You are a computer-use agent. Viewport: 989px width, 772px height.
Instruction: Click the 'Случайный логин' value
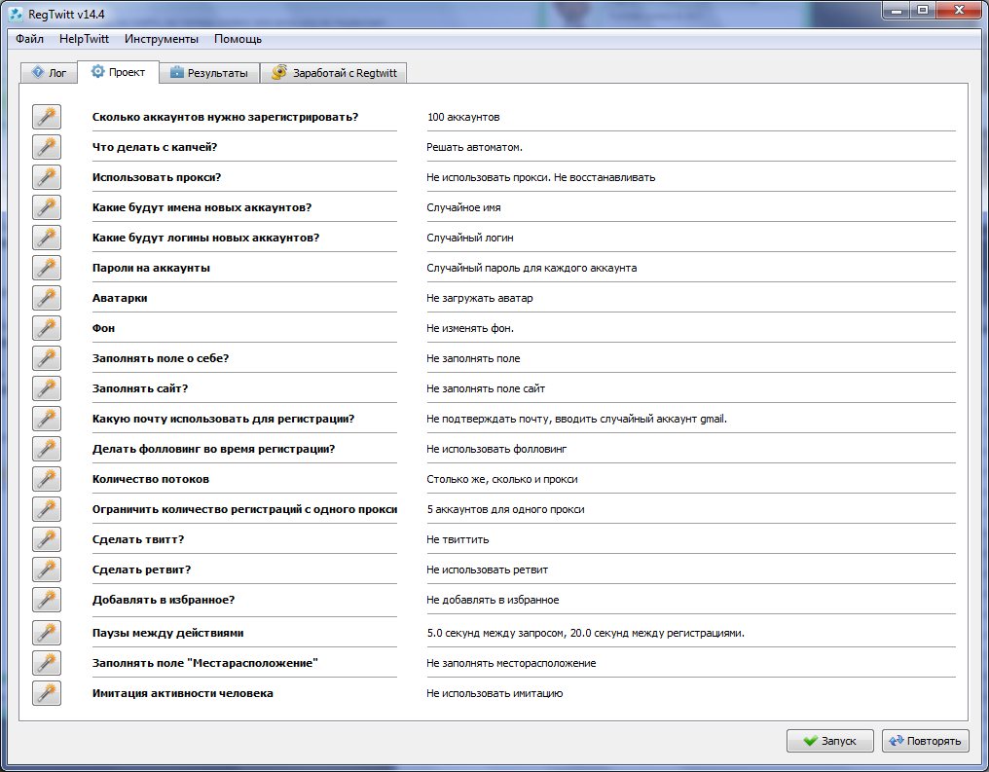click(x=470, y=238)
